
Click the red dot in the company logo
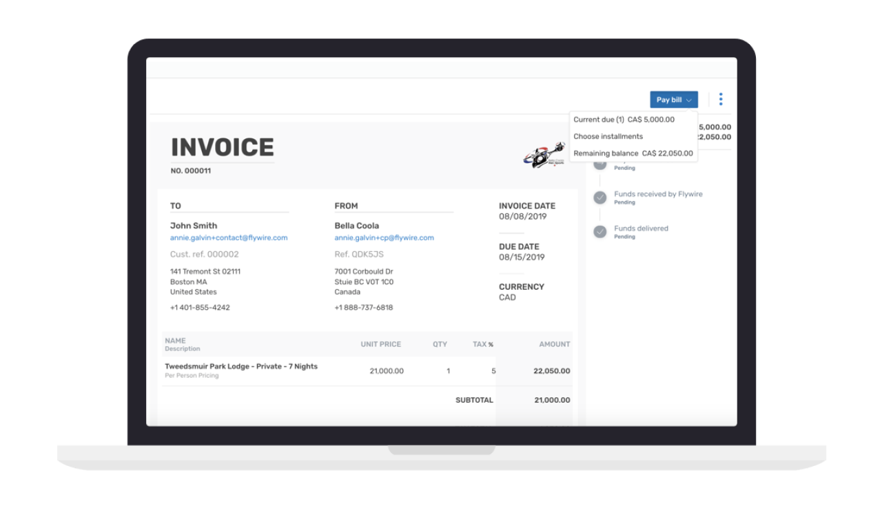pyautogui.click(x=555, y=165)
